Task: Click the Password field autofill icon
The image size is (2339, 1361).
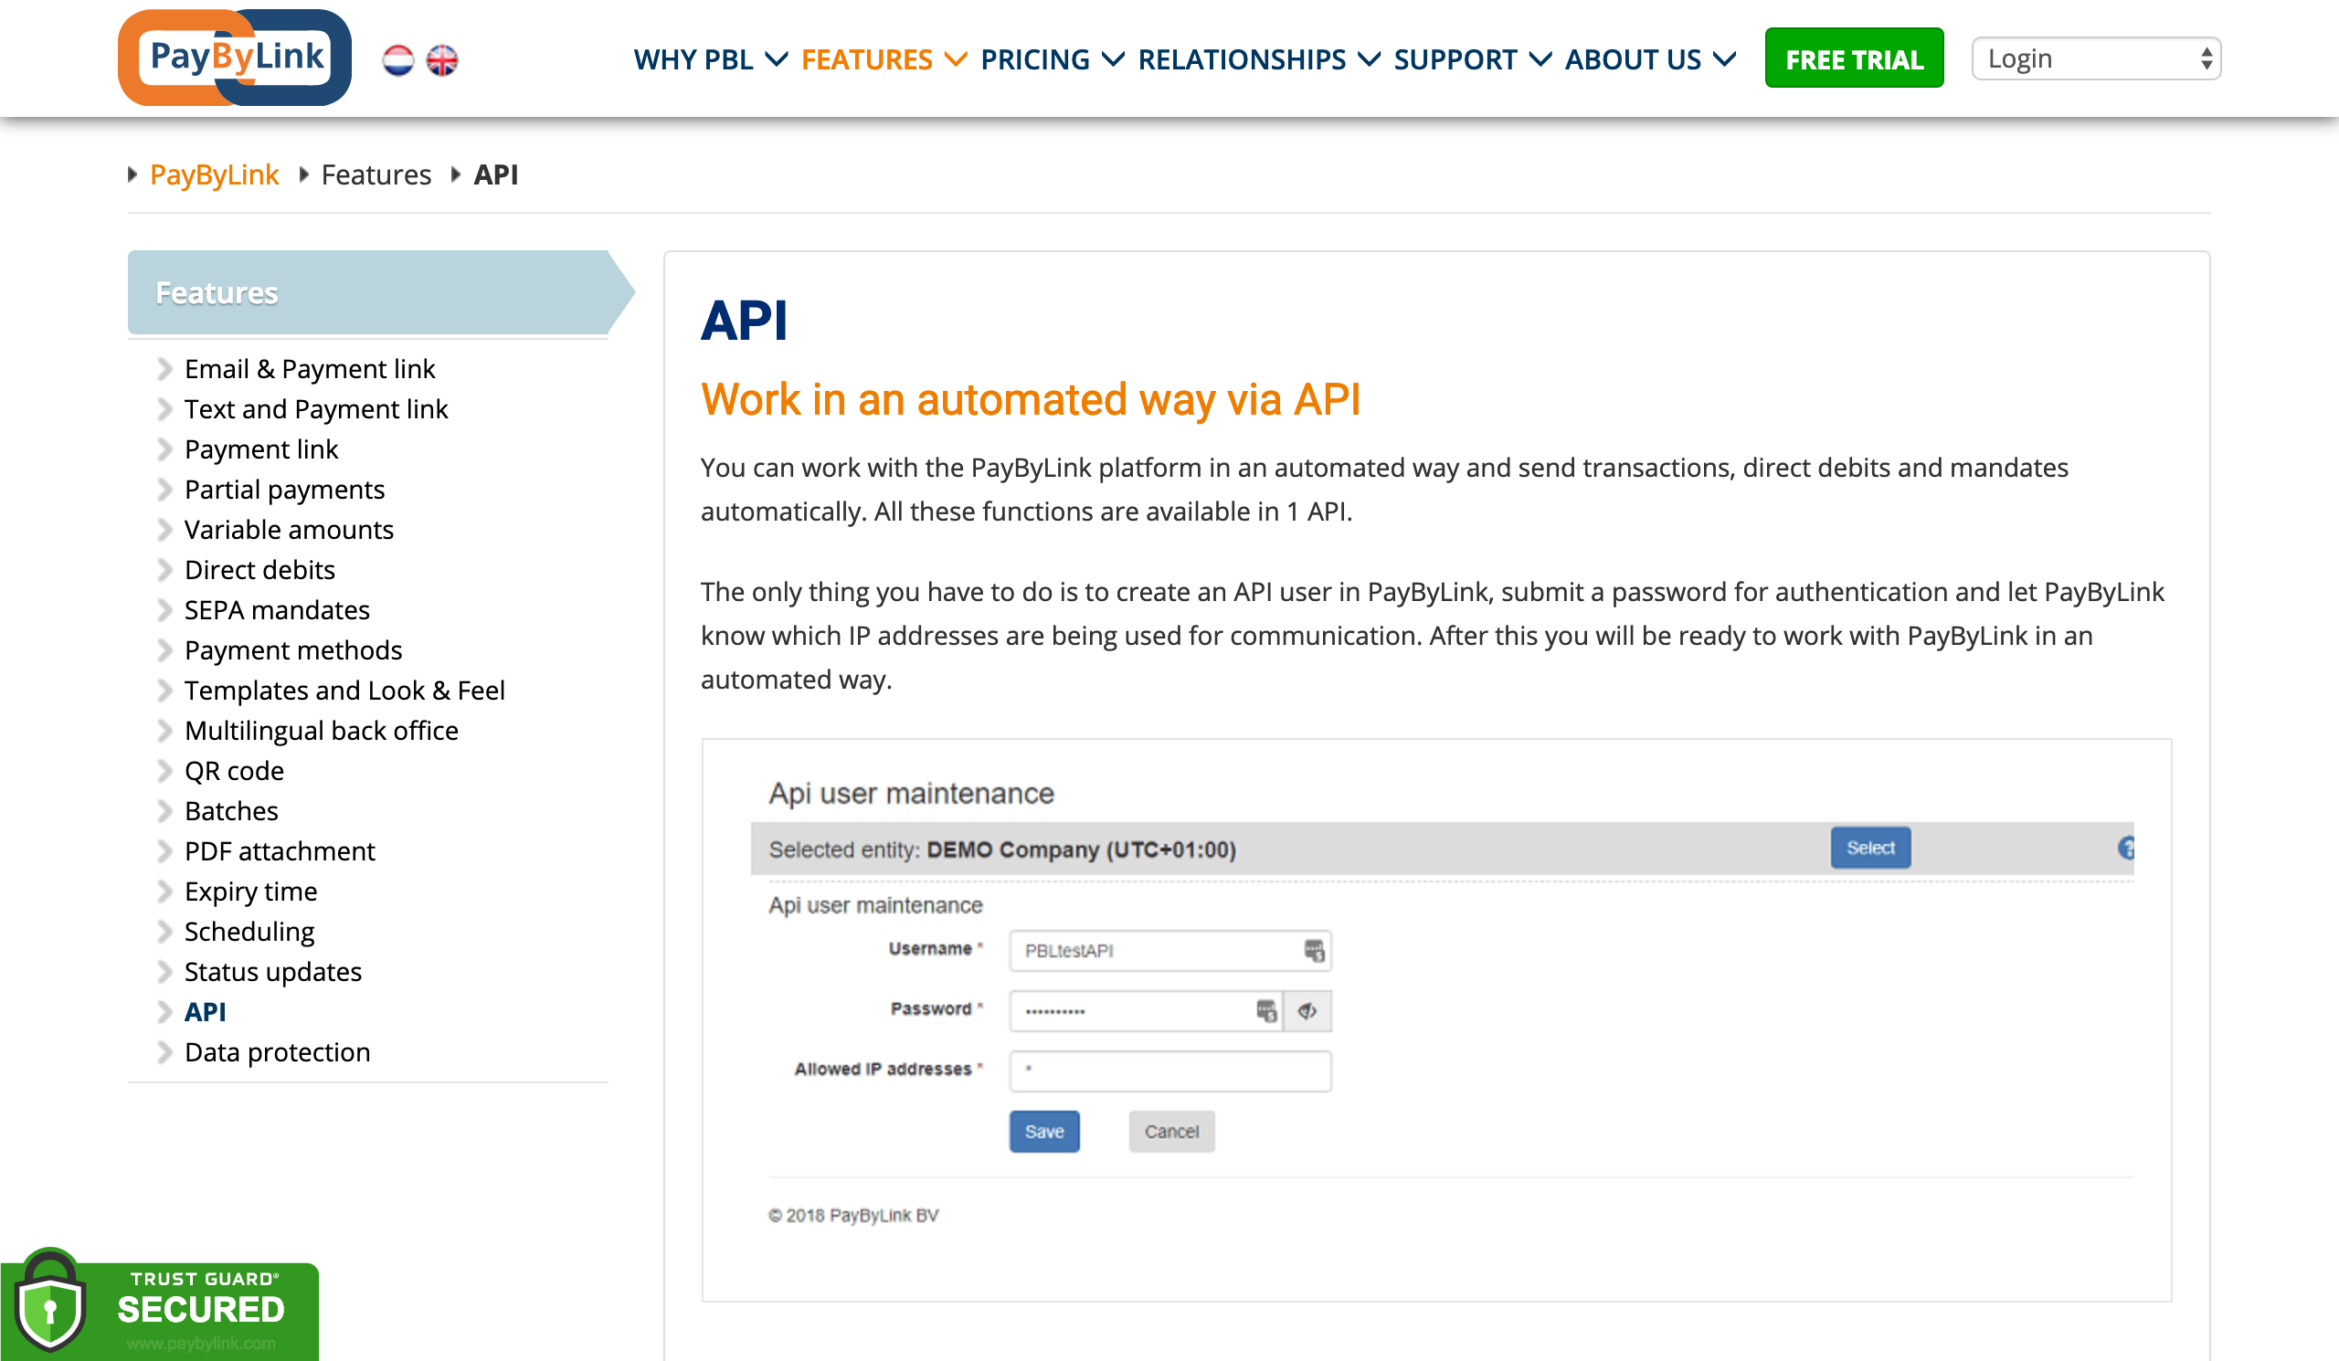Action: pos(1266,1010)
